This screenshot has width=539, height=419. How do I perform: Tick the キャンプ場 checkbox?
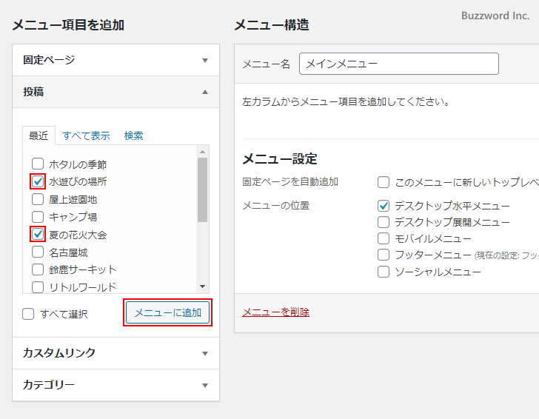click(38, 217)
